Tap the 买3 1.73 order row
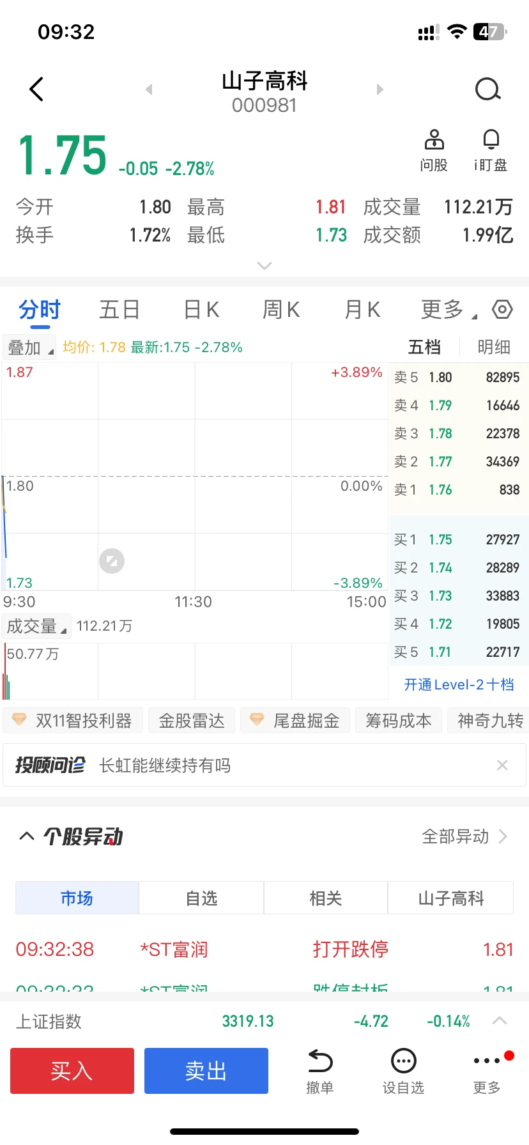This screenshot has height=1145, width=529. coord(459,596)
